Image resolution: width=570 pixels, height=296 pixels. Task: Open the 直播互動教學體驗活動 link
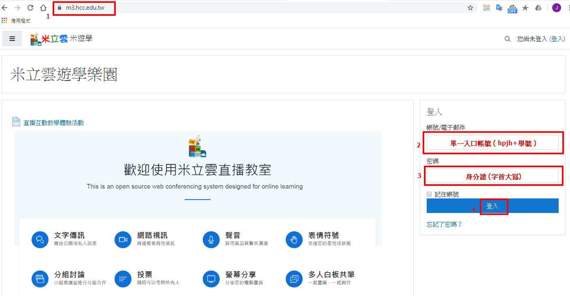point(53,123)
